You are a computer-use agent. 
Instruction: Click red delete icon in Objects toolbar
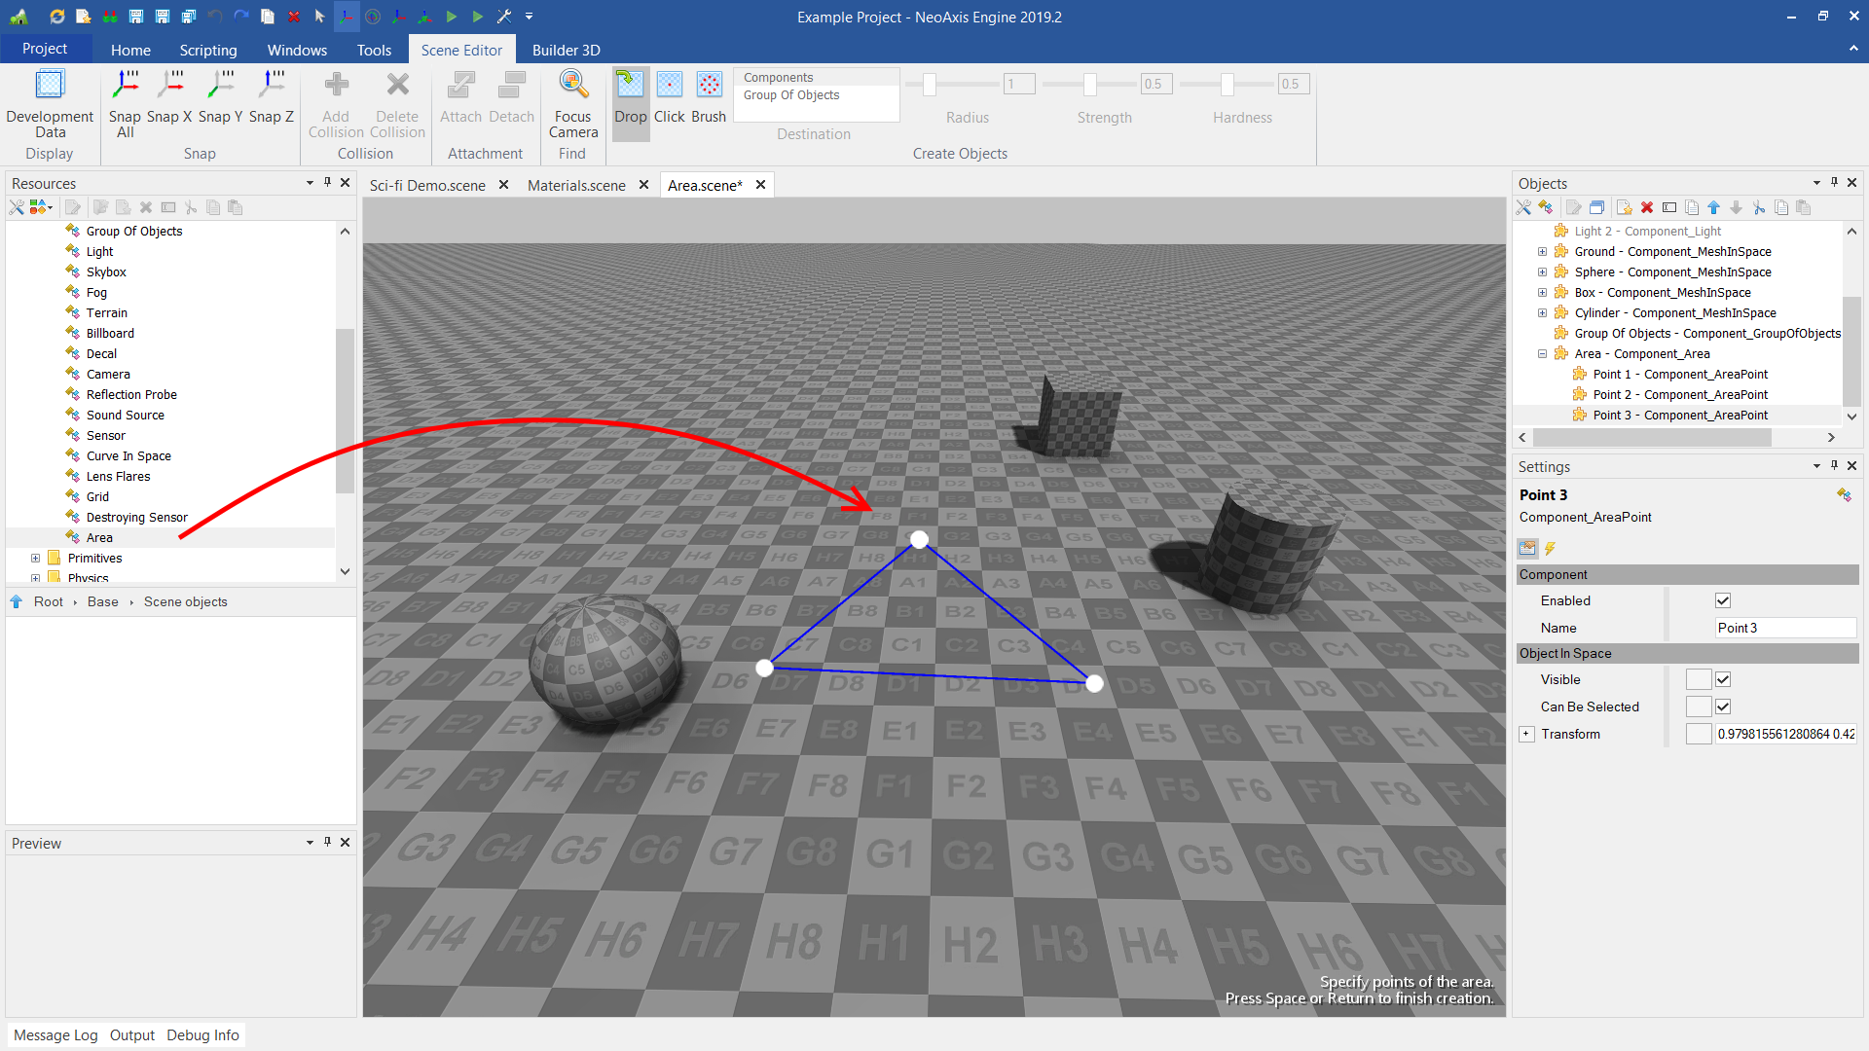click(x=1647, y=207)
